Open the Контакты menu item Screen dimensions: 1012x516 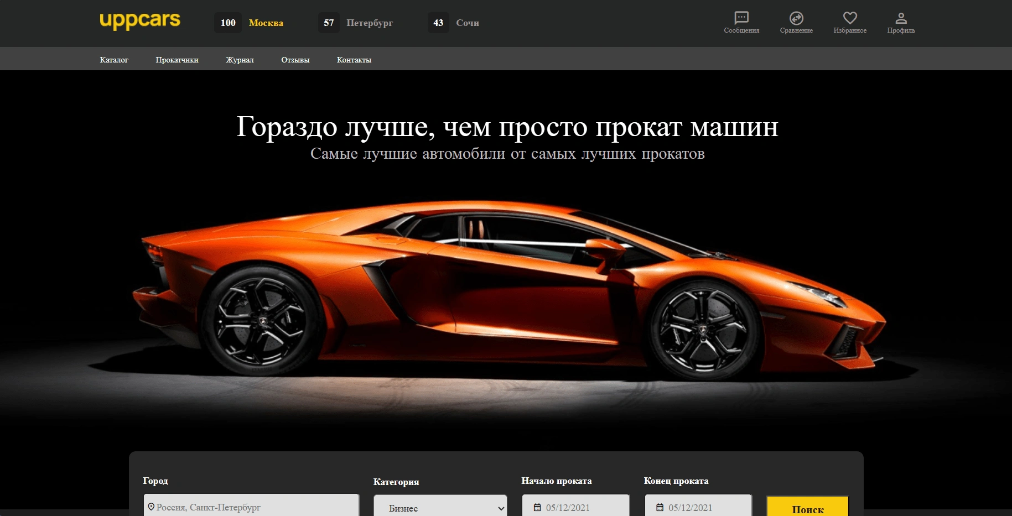tap(354, 60)
